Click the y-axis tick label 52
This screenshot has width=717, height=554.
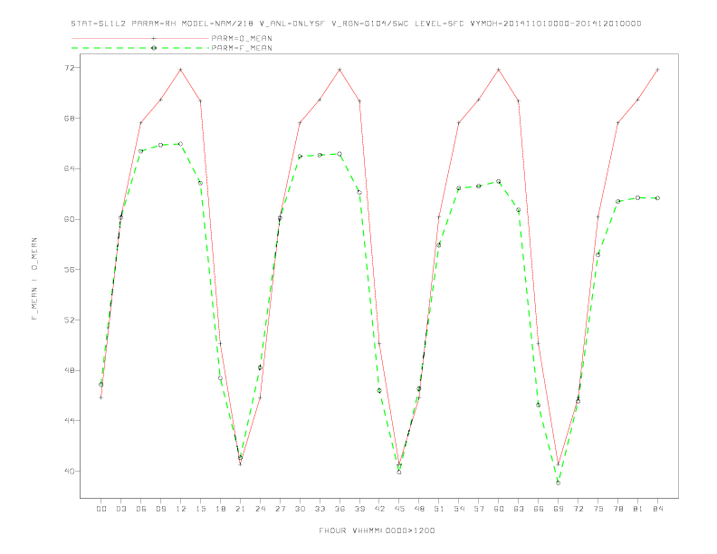(x=71, y=320)
